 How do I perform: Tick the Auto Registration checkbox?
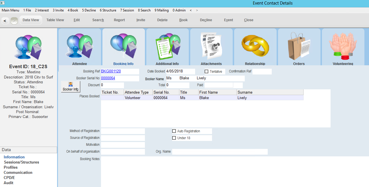(174, 131)
